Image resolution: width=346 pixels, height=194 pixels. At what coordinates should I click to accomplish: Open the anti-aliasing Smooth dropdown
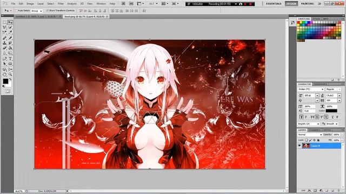tap(332, 124)
